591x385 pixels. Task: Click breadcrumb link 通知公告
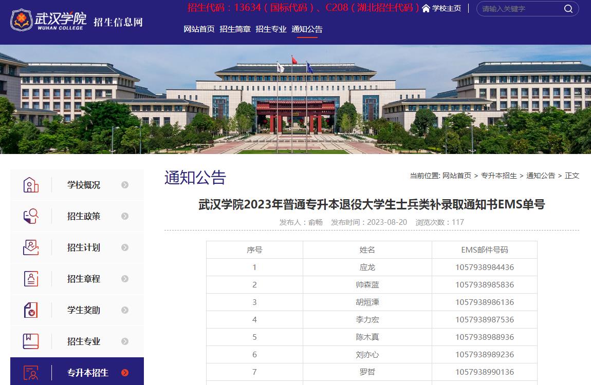pos(541,176)
